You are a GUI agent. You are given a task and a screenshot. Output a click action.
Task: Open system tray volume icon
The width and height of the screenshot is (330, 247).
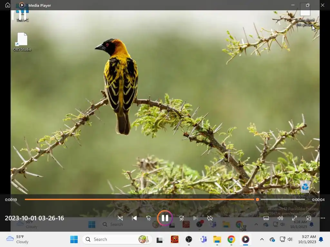click(290, 239)
